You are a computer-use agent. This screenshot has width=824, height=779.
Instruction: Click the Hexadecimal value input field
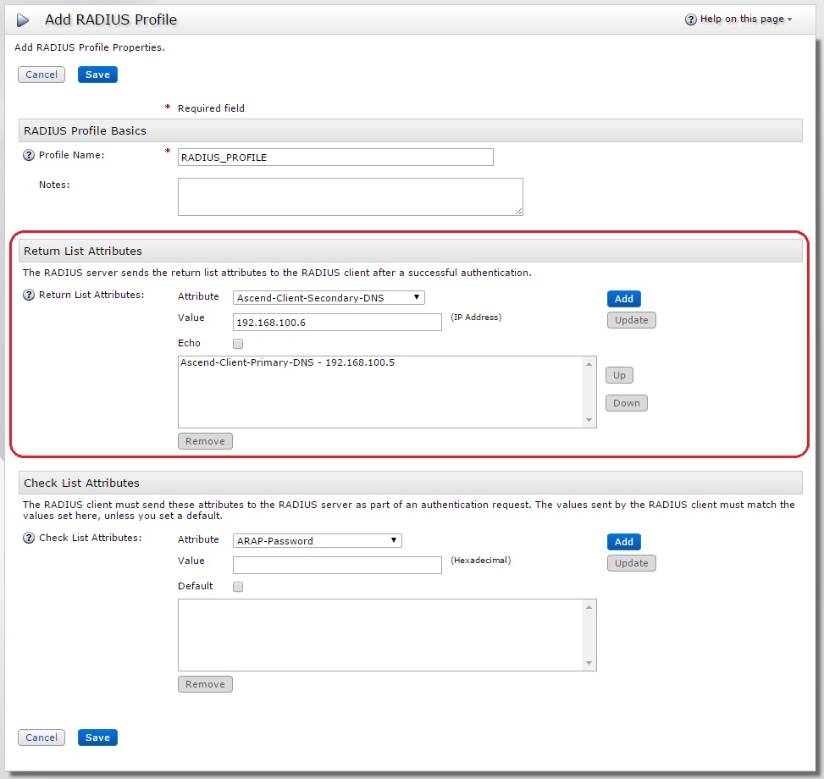[x=337, y=565]
